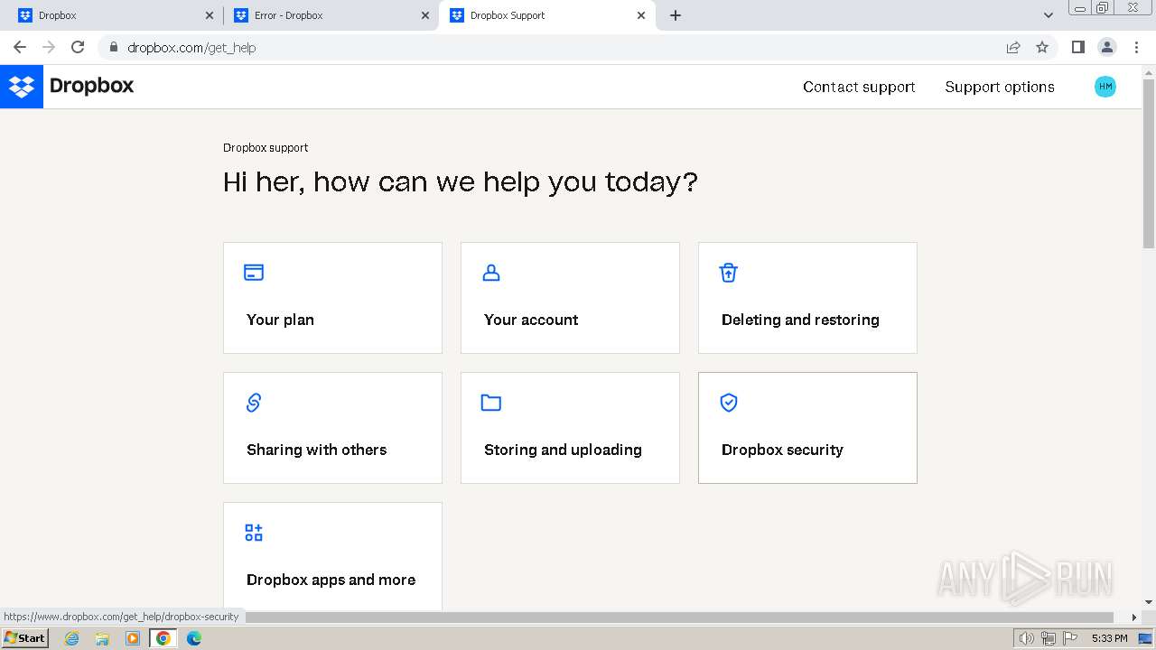Click the 5:33 PM taskbar clock
This screenshot has height=650, width=1156.
point(1109,638)
